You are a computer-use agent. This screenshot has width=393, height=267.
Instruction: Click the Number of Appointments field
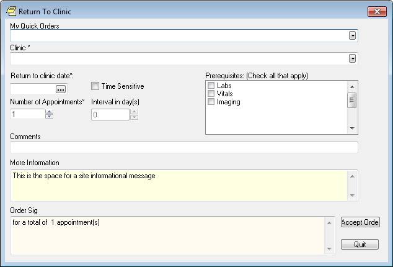tap(27, 114)
